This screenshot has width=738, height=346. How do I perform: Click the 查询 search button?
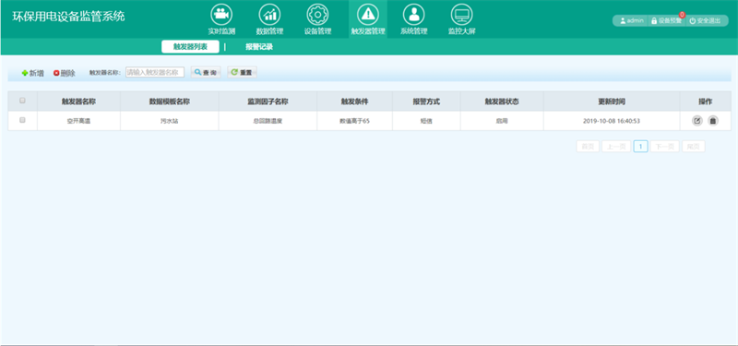pyautogui.click(x=206, y=73)
